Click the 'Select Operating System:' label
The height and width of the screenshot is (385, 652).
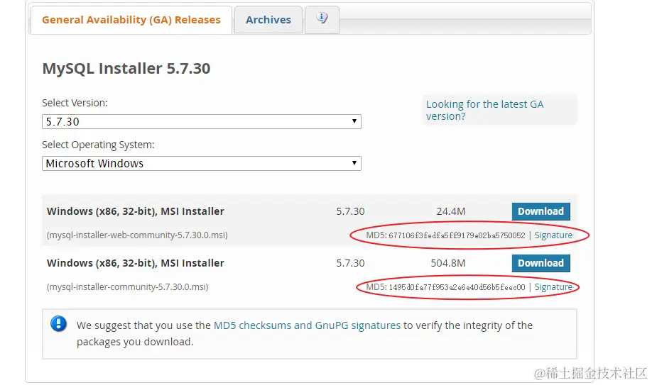pyautogui.click(x=98, y=145)
